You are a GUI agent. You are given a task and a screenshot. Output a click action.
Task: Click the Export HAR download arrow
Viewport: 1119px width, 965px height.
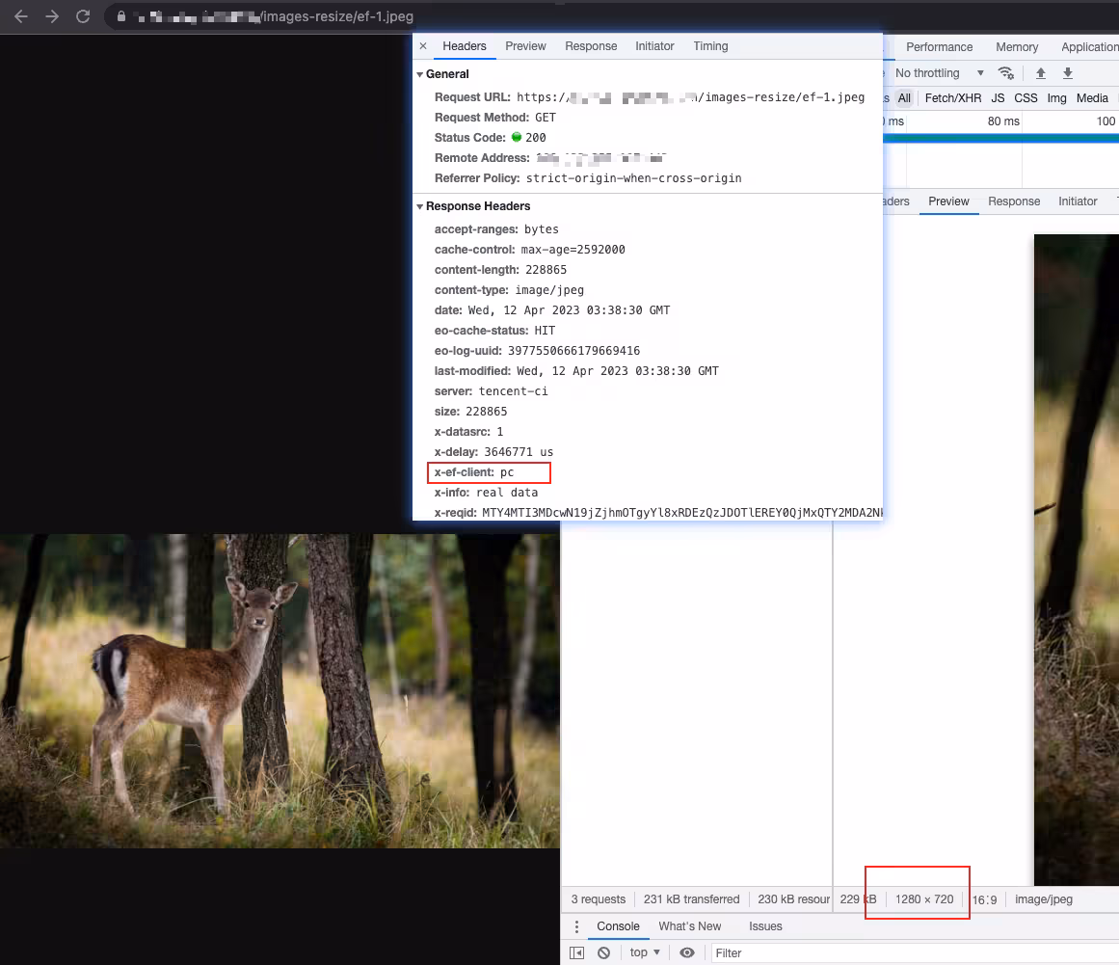pos(1068,73)
